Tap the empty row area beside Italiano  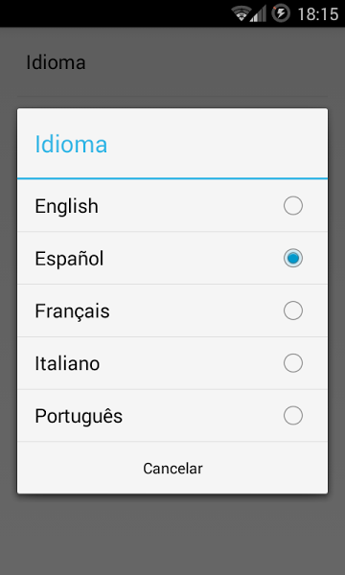[191, 363]
